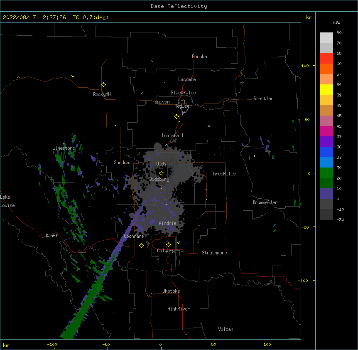358x350 pixels.
Task: Select the slate purple 10 dBZ swatch
Action: coord(326,194)
